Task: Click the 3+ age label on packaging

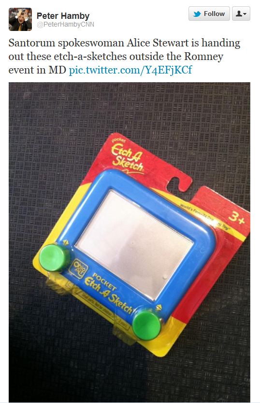Action: 236,218
